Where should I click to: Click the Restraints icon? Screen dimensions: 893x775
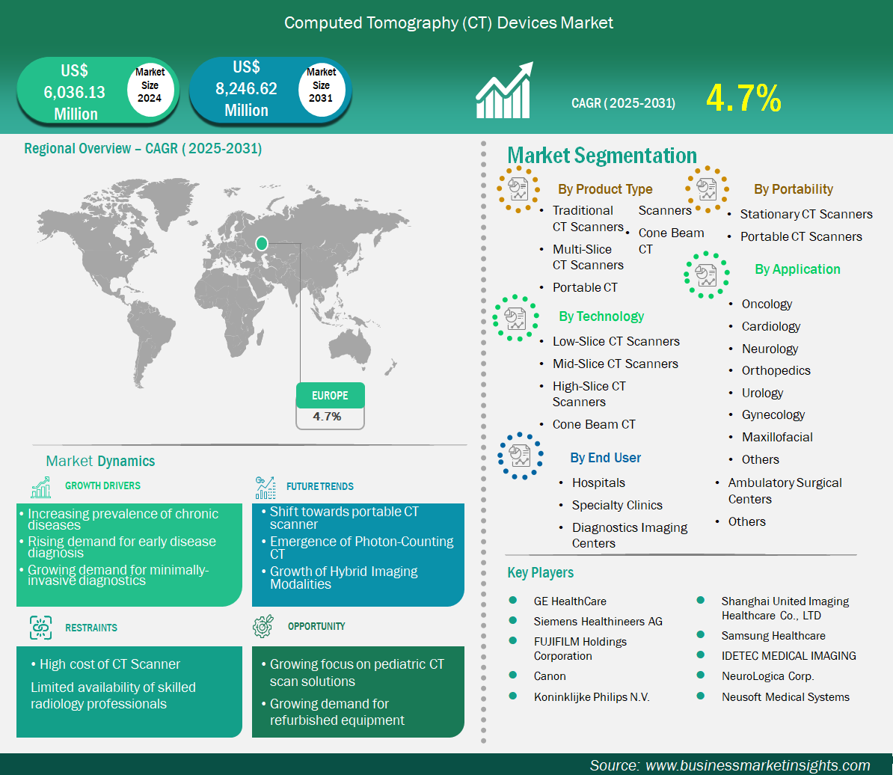[40, 628]
